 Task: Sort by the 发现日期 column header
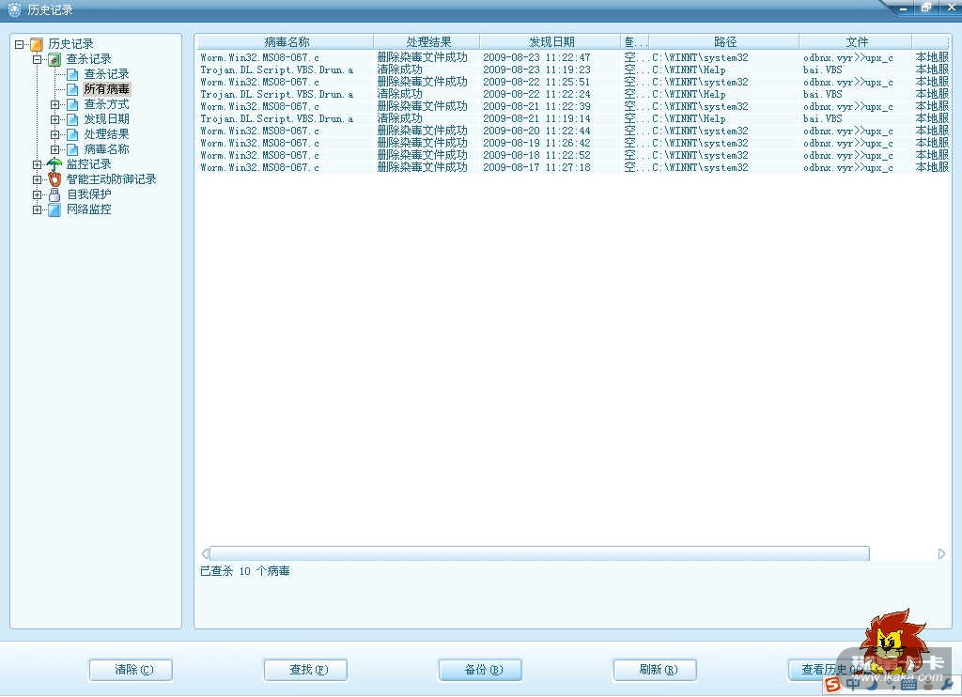tap(551, 41)
